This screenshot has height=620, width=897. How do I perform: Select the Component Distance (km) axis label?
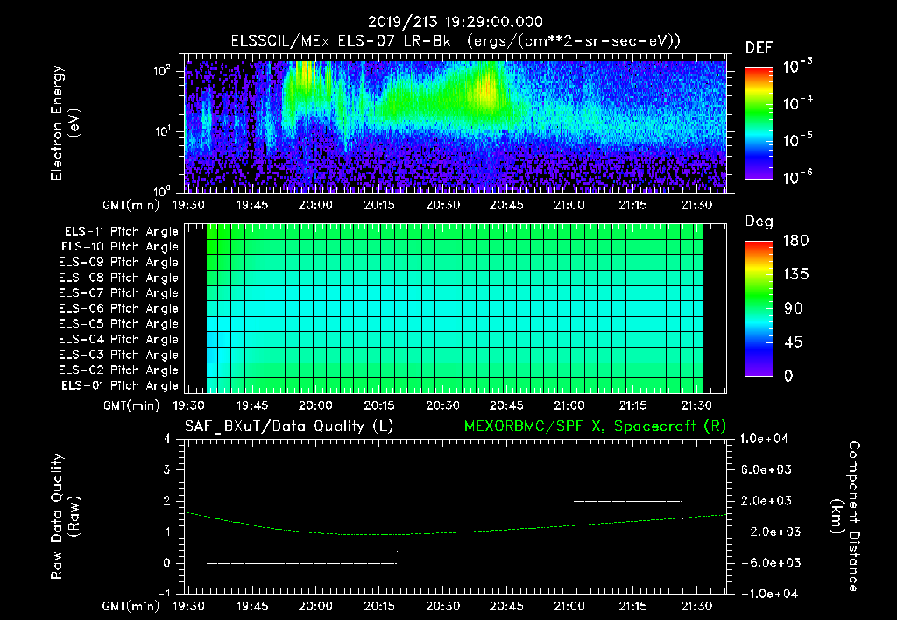[x=845, y=517]
